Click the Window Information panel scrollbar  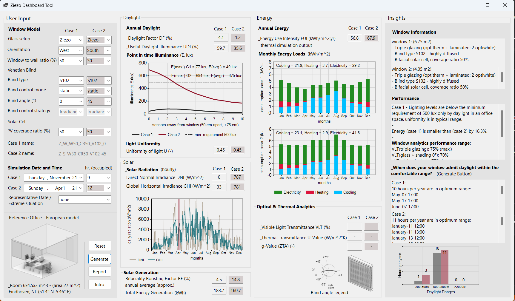502,77
